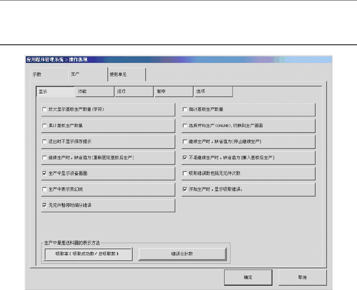The height and width of the screenshot is (290, 357).
Task: Tick the 累计基板生产数量 checkbox
Action: click(44, 126)
